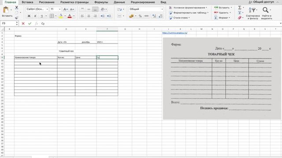The image size is (282, 158).
Task: Apply red font color A
Action: pos(70,16)
